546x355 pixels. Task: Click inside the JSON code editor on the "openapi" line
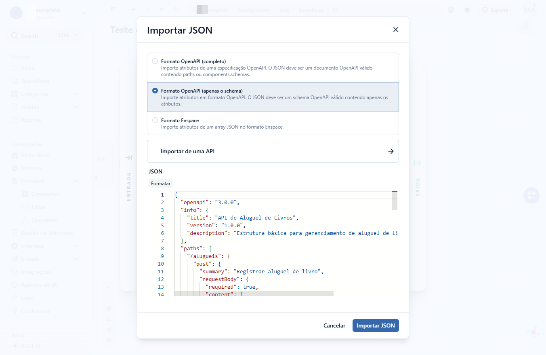pyautogui.click(x=210, y=202)
